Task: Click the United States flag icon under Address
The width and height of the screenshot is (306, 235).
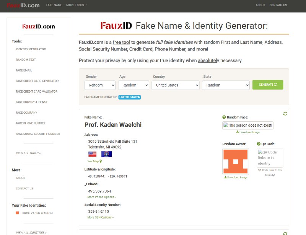Action: coord(92,154)
